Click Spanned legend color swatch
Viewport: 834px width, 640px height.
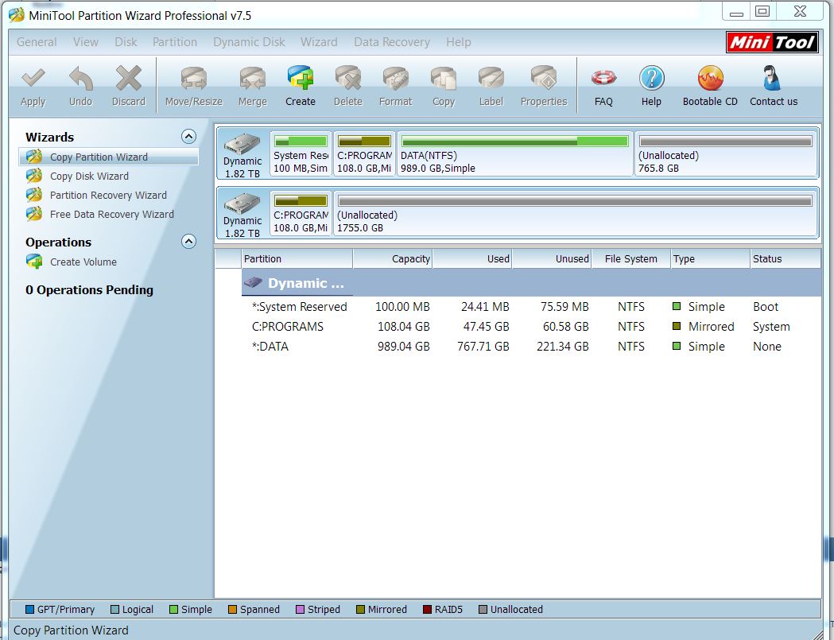click(x=232, y=610)
